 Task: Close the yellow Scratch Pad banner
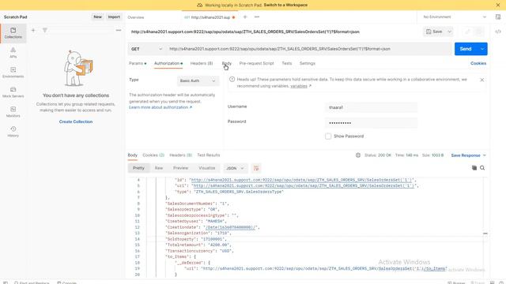coord(498,6)
